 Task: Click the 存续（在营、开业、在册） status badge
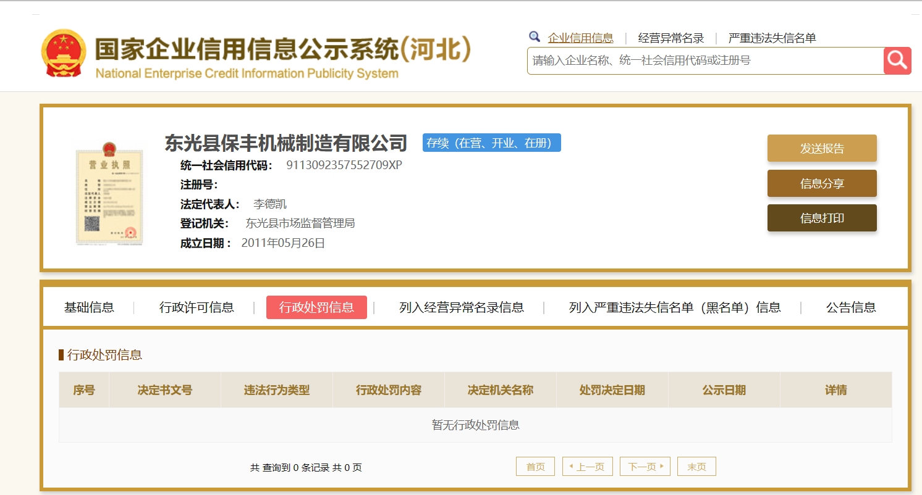tap(492, 143)
